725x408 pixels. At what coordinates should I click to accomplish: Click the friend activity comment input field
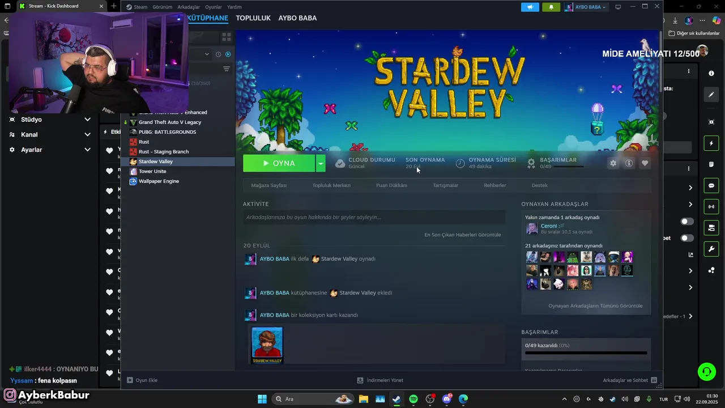tap(374, 217)
